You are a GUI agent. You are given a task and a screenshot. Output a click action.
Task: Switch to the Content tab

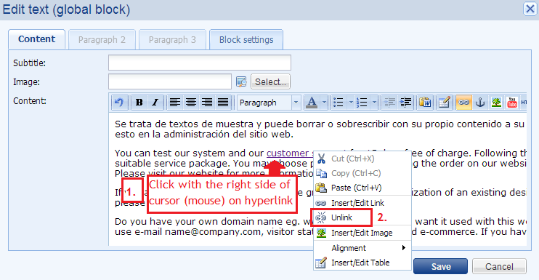coord(37,39)
